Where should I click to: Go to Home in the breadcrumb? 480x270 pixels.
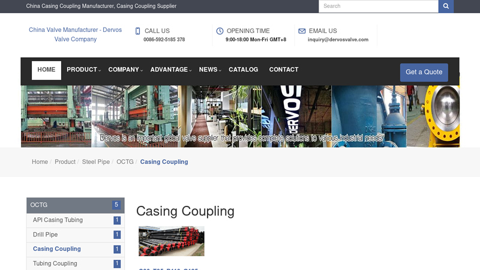click(x=40, y=162)
